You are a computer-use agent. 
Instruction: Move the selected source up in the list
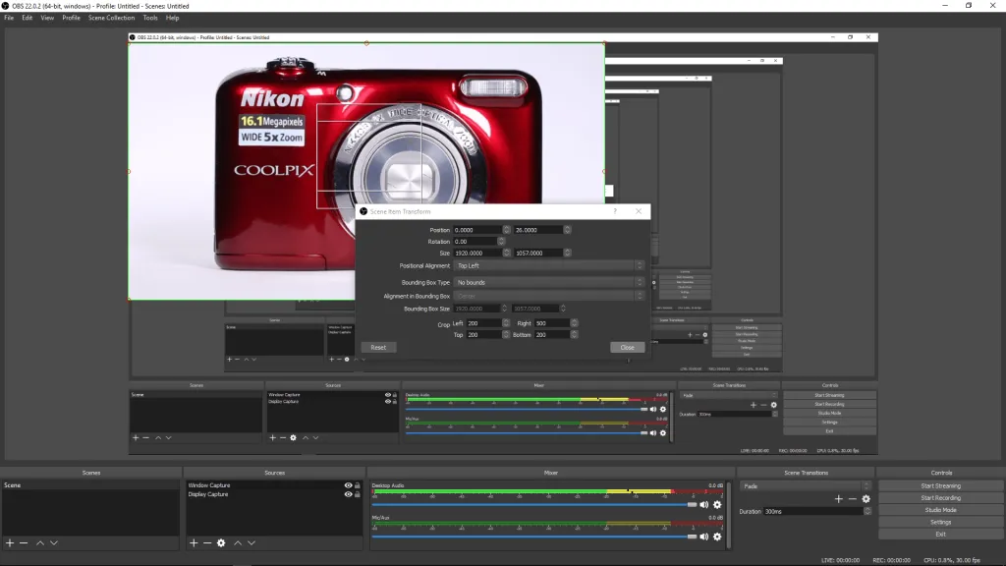(237, 542)
